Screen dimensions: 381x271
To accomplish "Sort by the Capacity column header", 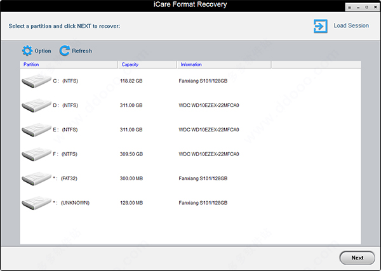I will point(147,65).
